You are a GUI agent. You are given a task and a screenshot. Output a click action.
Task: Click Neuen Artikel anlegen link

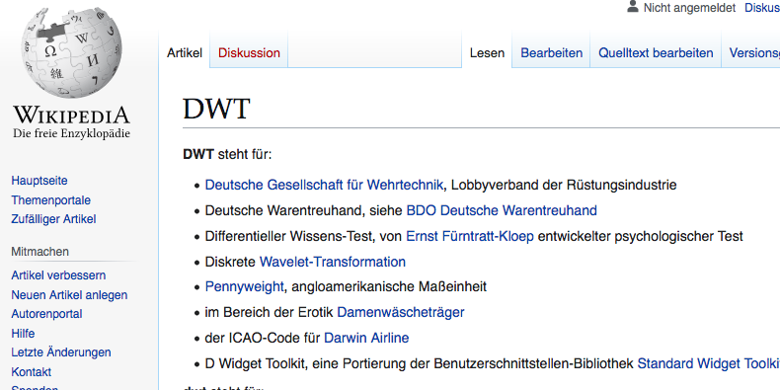[69, 295]
